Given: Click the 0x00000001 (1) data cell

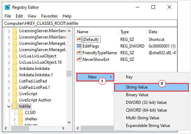Looking at the screenshot, I should click(162, 46).
